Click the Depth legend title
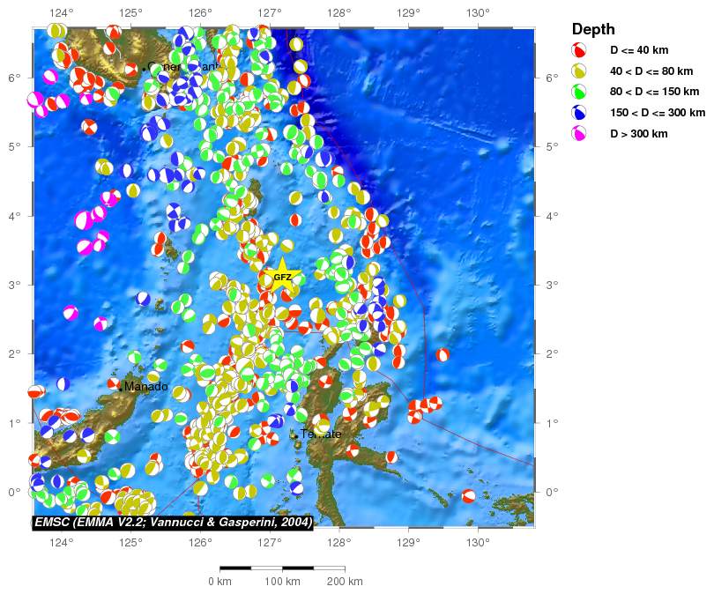Image resolution: width=714 pixels, height=594 pixels. 593,29
